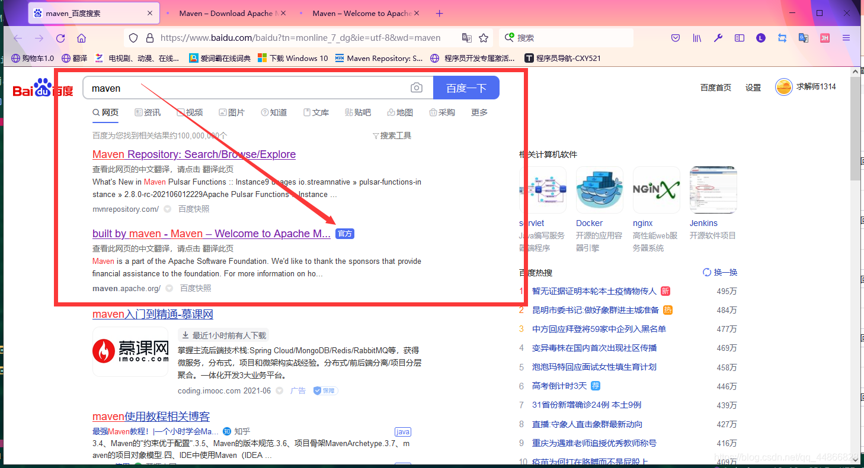Open maven使用教程相关博客 result
This screenshot has height=468, width=864.
coord(151,417)
